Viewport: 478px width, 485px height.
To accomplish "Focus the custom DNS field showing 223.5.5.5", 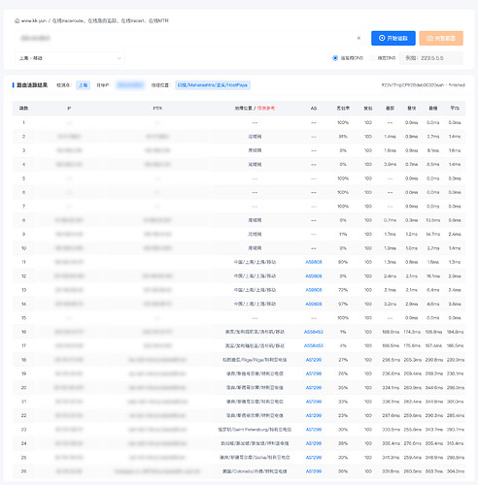I will [431, 58].
